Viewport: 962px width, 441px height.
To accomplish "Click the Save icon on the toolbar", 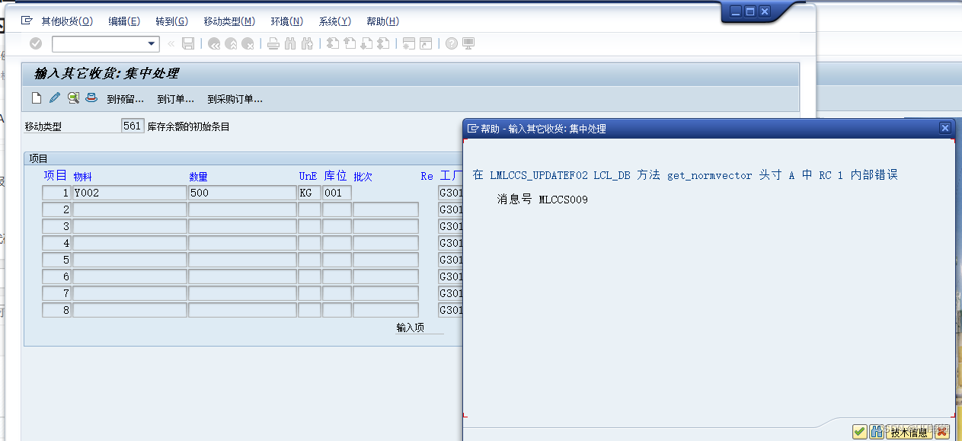I will tap(187, 44).
